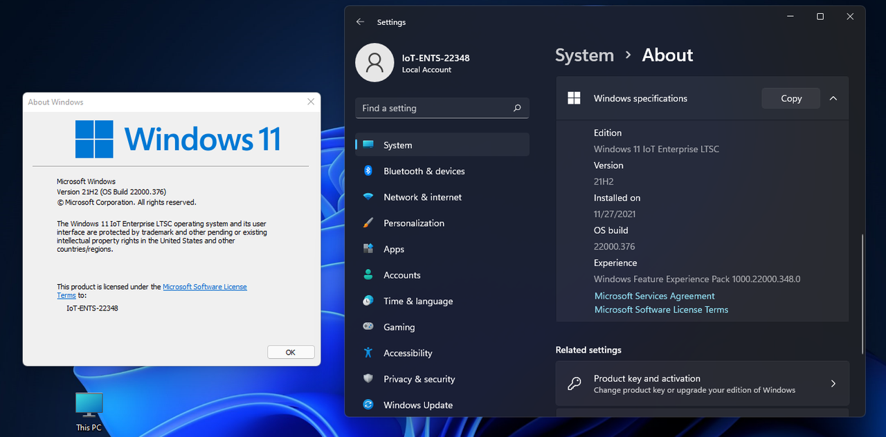Click the Network & internet wifi icon
Viewport: 886px width, 437px height.
click(x=368, y=197)
